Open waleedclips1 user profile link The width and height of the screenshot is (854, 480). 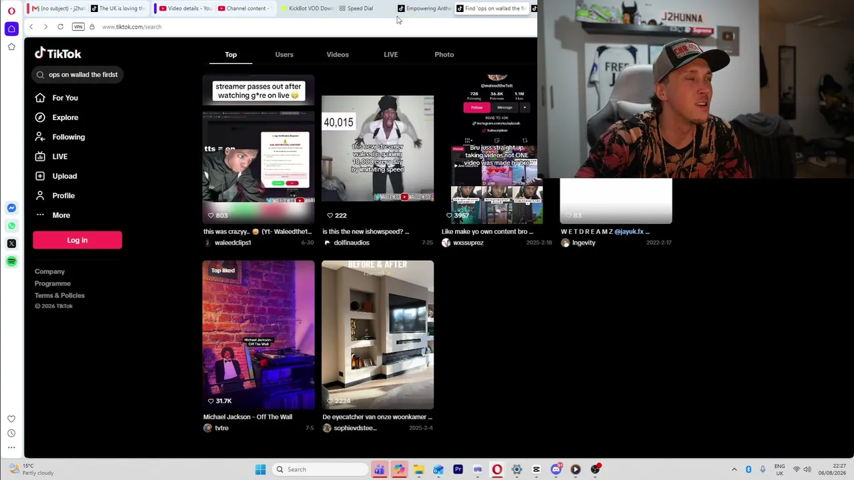click(x=233, y=243)
